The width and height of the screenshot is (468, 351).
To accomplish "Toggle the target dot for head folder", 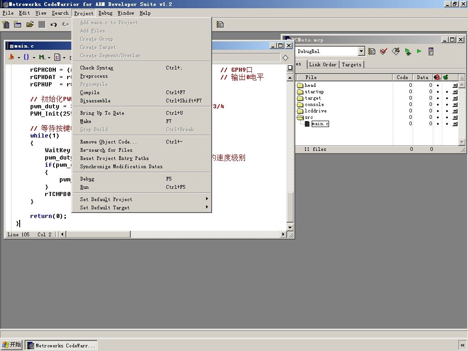I will tap(438, 85).
